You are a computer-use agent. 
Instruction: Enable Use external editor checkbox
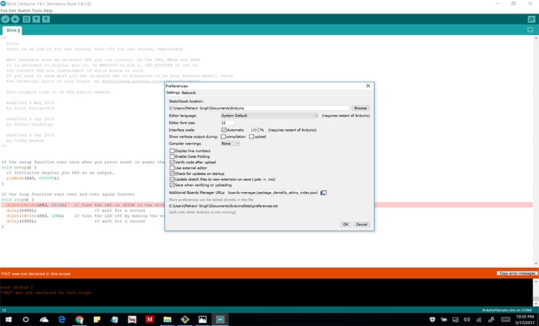pos(172,168)
